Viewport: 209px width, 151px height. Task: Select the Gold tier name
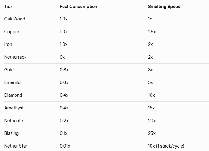click(9, 70)
